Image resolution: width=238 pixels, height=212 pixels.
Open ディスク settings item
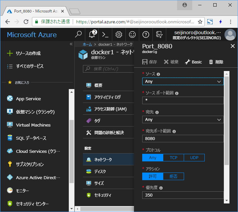tap(108, 171)
